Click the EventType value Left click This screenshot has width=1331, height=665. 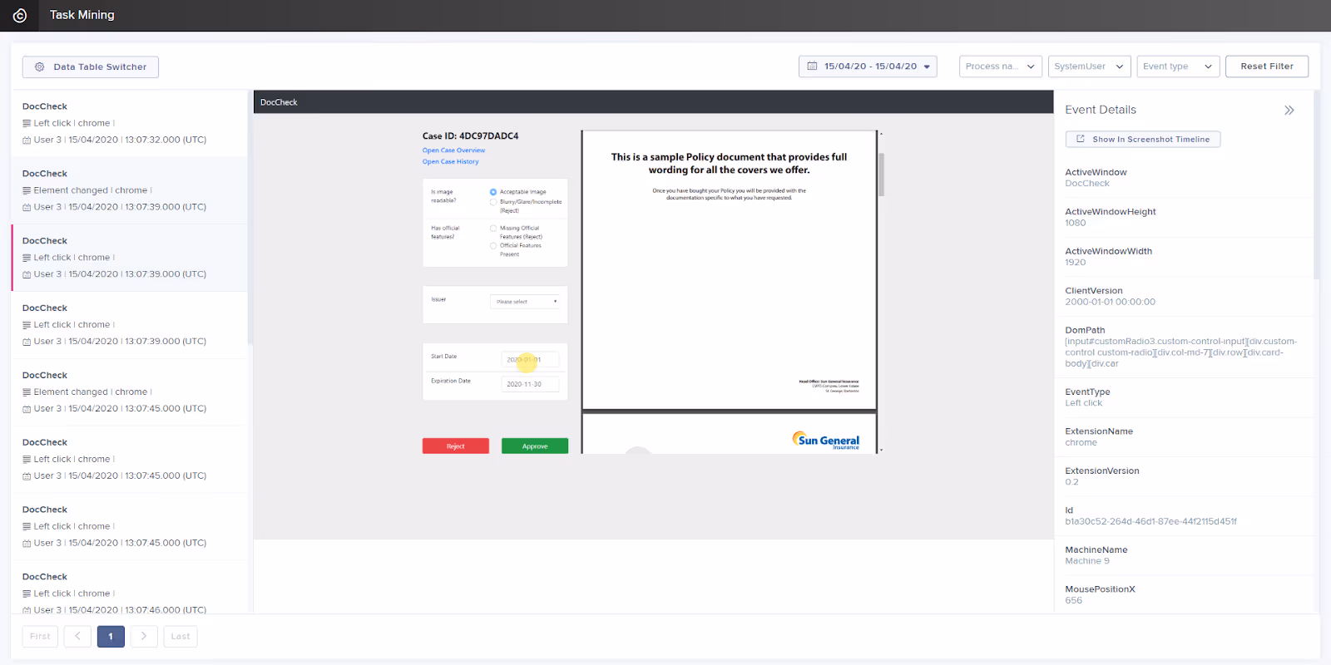coord(1083,403)
